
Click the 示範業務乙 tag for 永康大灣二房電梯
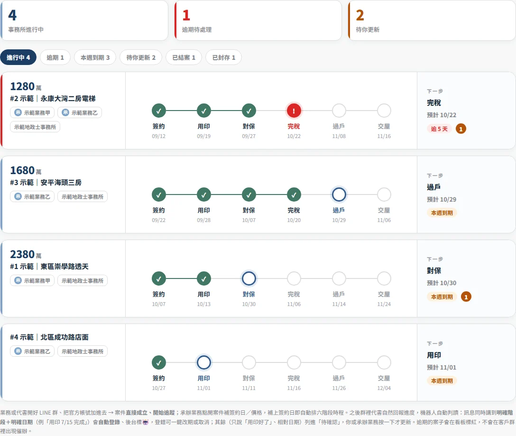(x=80, y=112)
